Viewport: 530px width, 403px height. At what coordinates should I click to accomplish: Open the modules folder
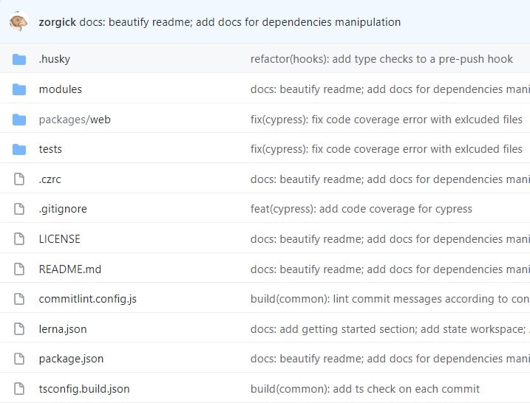pyautogui.click(x=61, y=89)
